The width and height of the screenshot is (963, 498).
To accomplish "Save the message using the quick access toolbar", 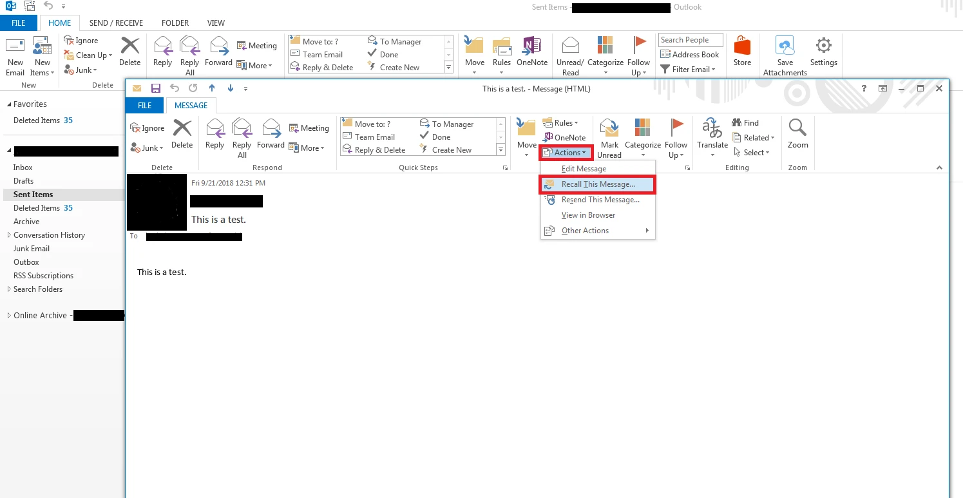I will (x=155, y=88).
